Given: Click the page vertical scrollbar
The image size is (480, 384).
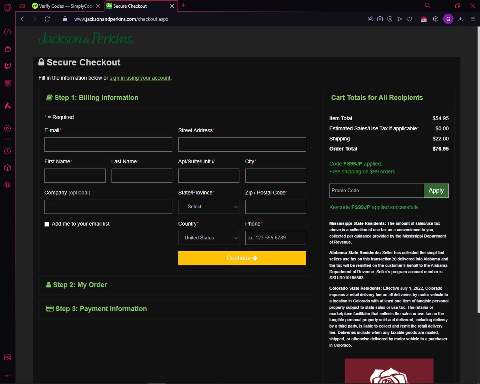Looking at the screenshot, I should 478,170.
